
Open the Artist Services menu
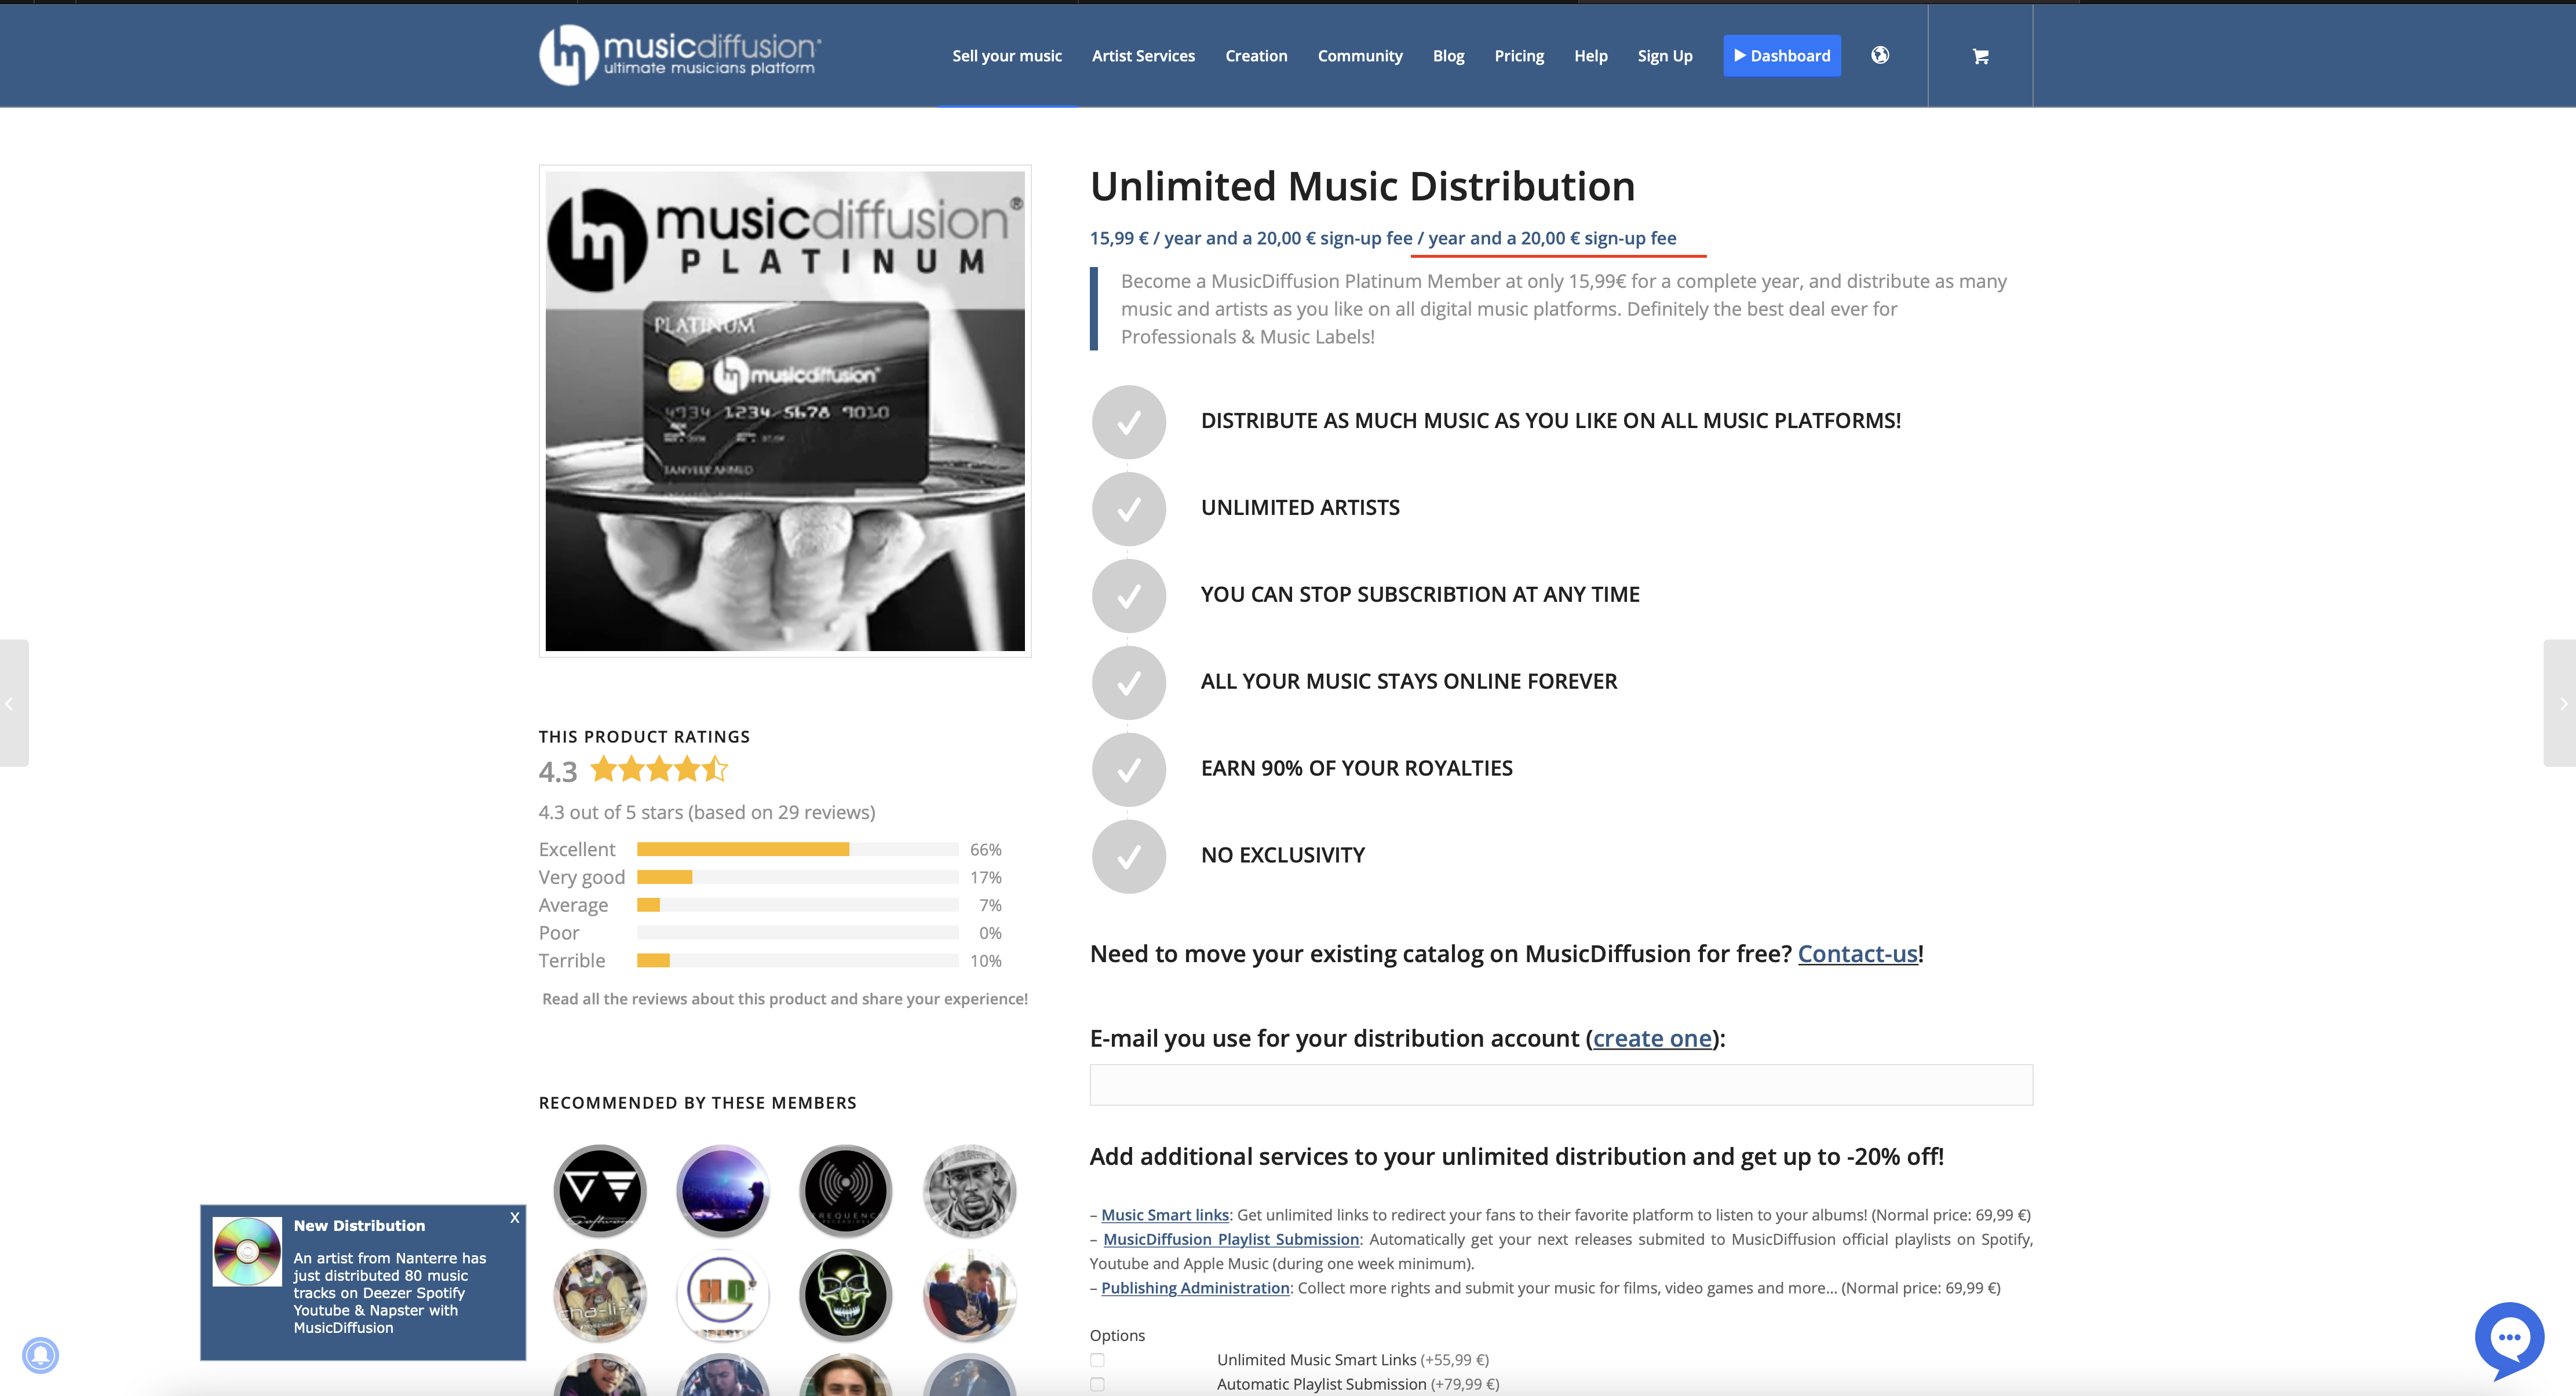(x=1143, y=56)
